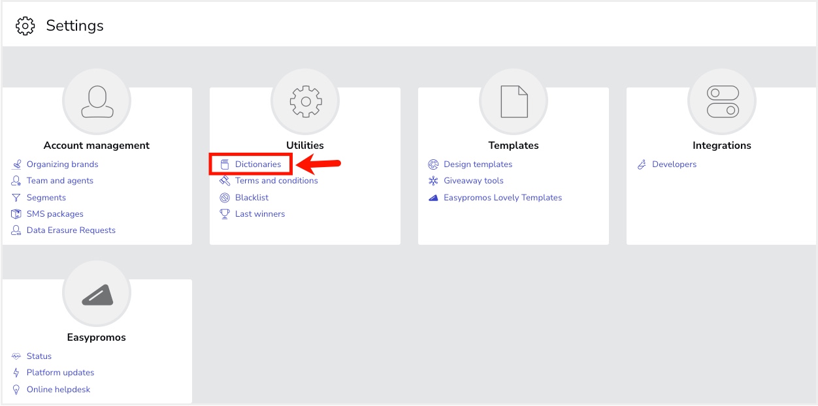This screenshot has height=406, width=818.
Task: Open the SMS packages link
Action: 55,214
